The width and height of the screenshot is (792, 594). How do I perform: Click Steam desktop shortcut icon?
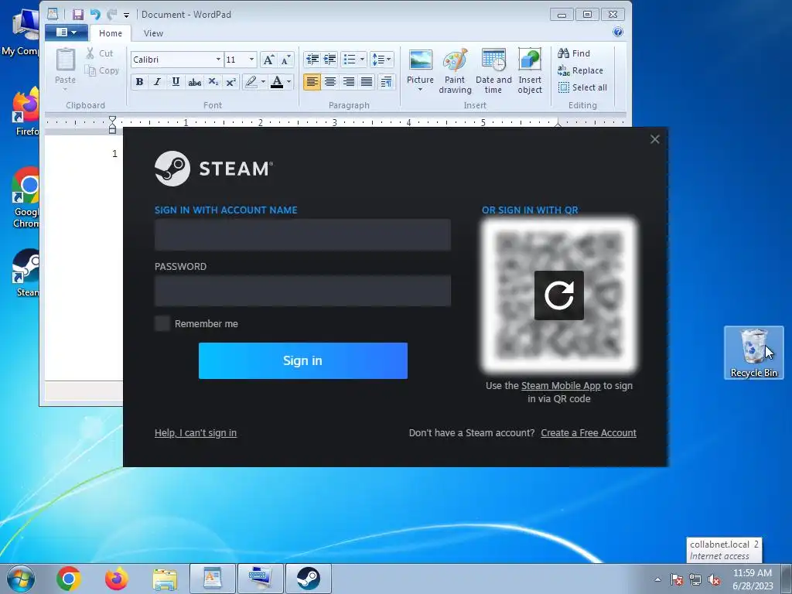coord(26,273)
